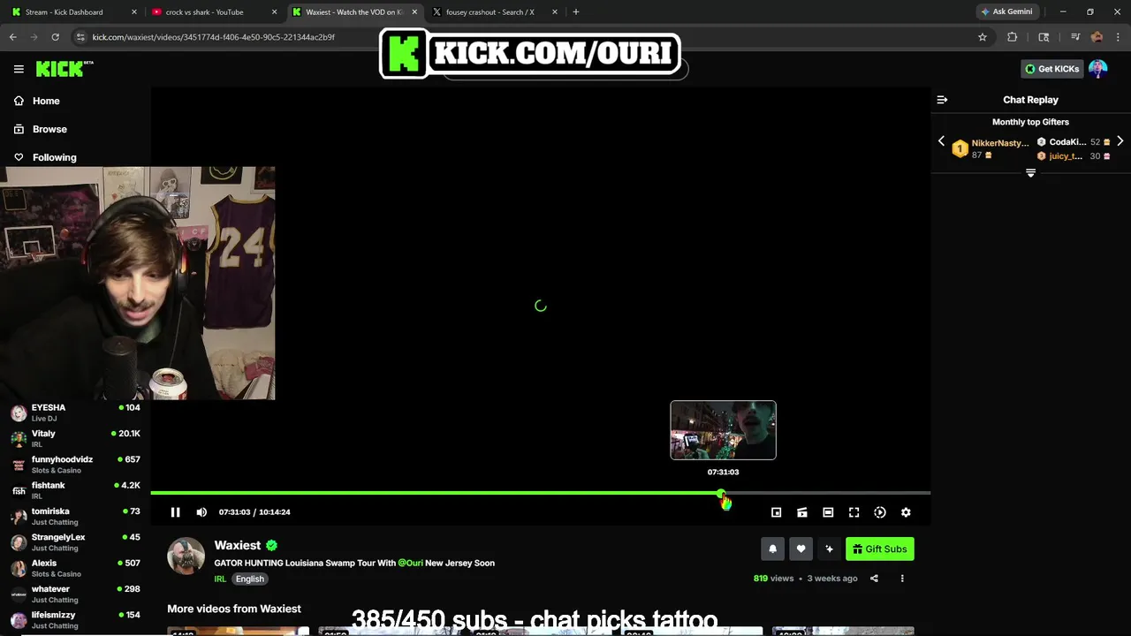
Task: Click the Gift Subs button
Action: [880, 549]
